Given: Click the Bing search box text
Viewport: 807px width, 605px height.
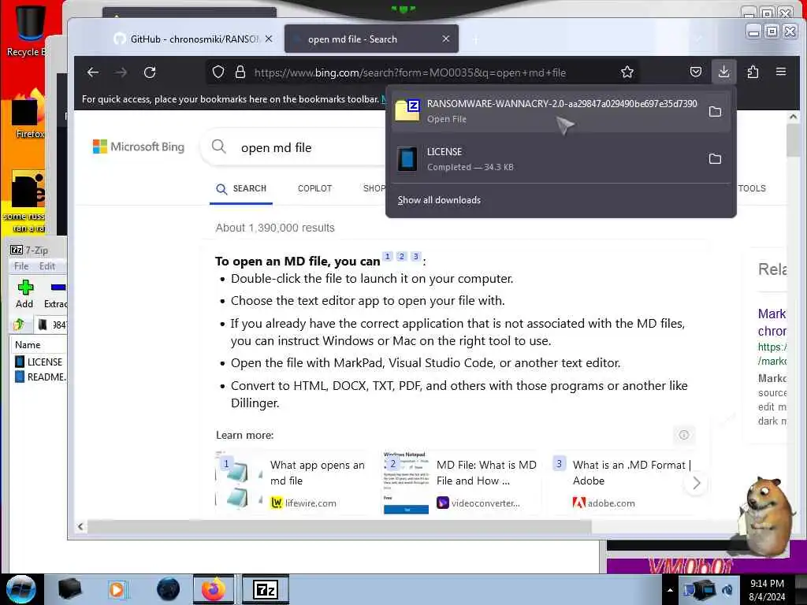Looking at the screenshot, I should (276, 147).
